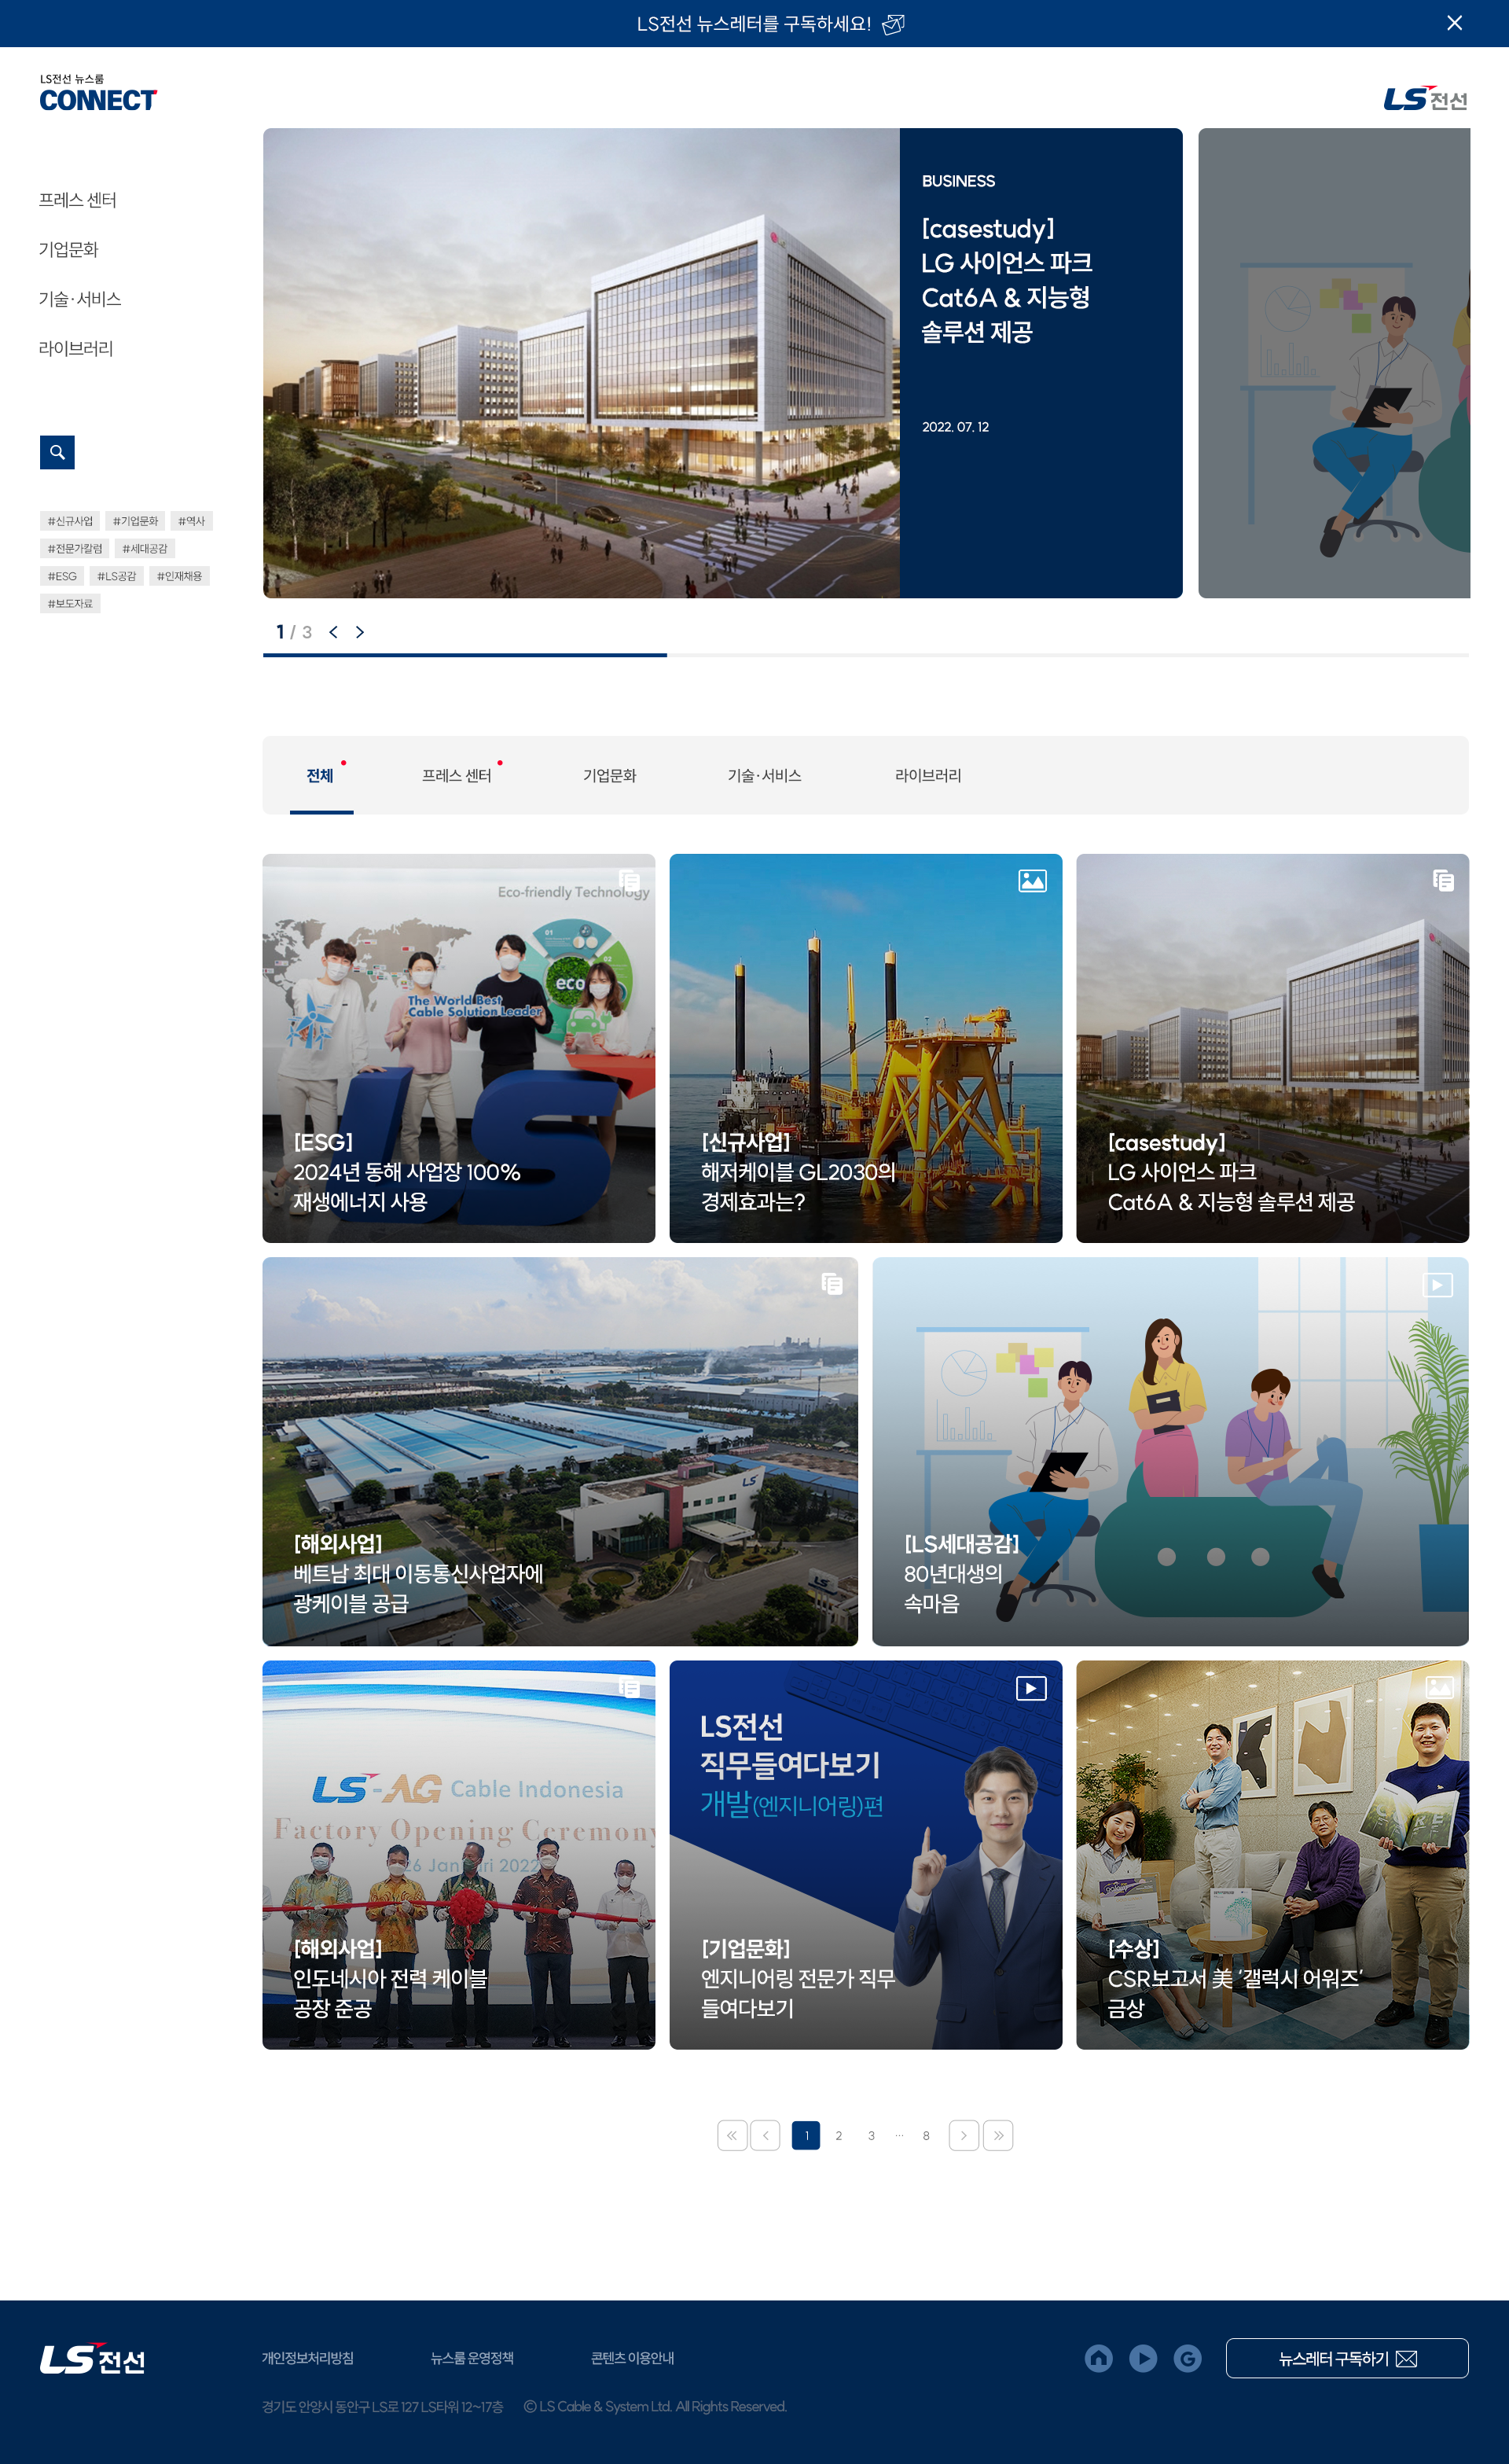The image size is (1509, 2464).
Task: Go to previous page with single-left arrow
Action: [x=766, y=2135]
